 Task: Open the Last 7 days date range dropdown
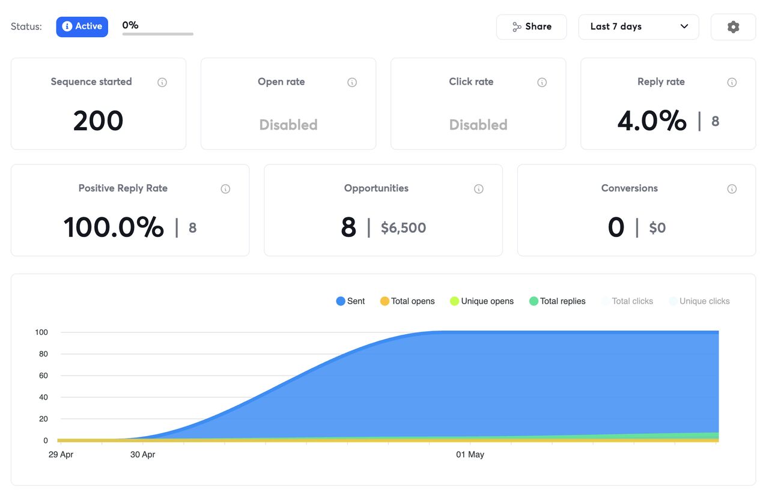pos(639,27)
